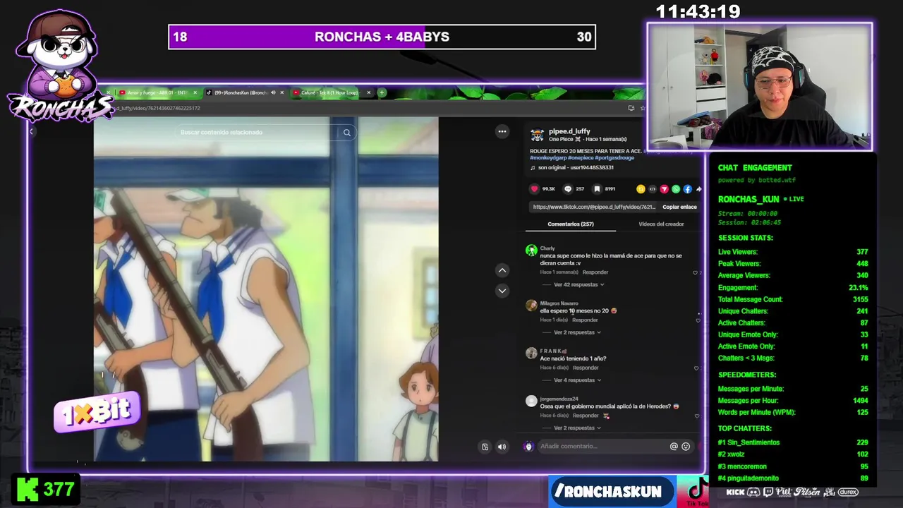The width and height of the screenshot is (903, 508).
Task: Click the /RONCHASKUN handle banner
Action: (612, 492)
